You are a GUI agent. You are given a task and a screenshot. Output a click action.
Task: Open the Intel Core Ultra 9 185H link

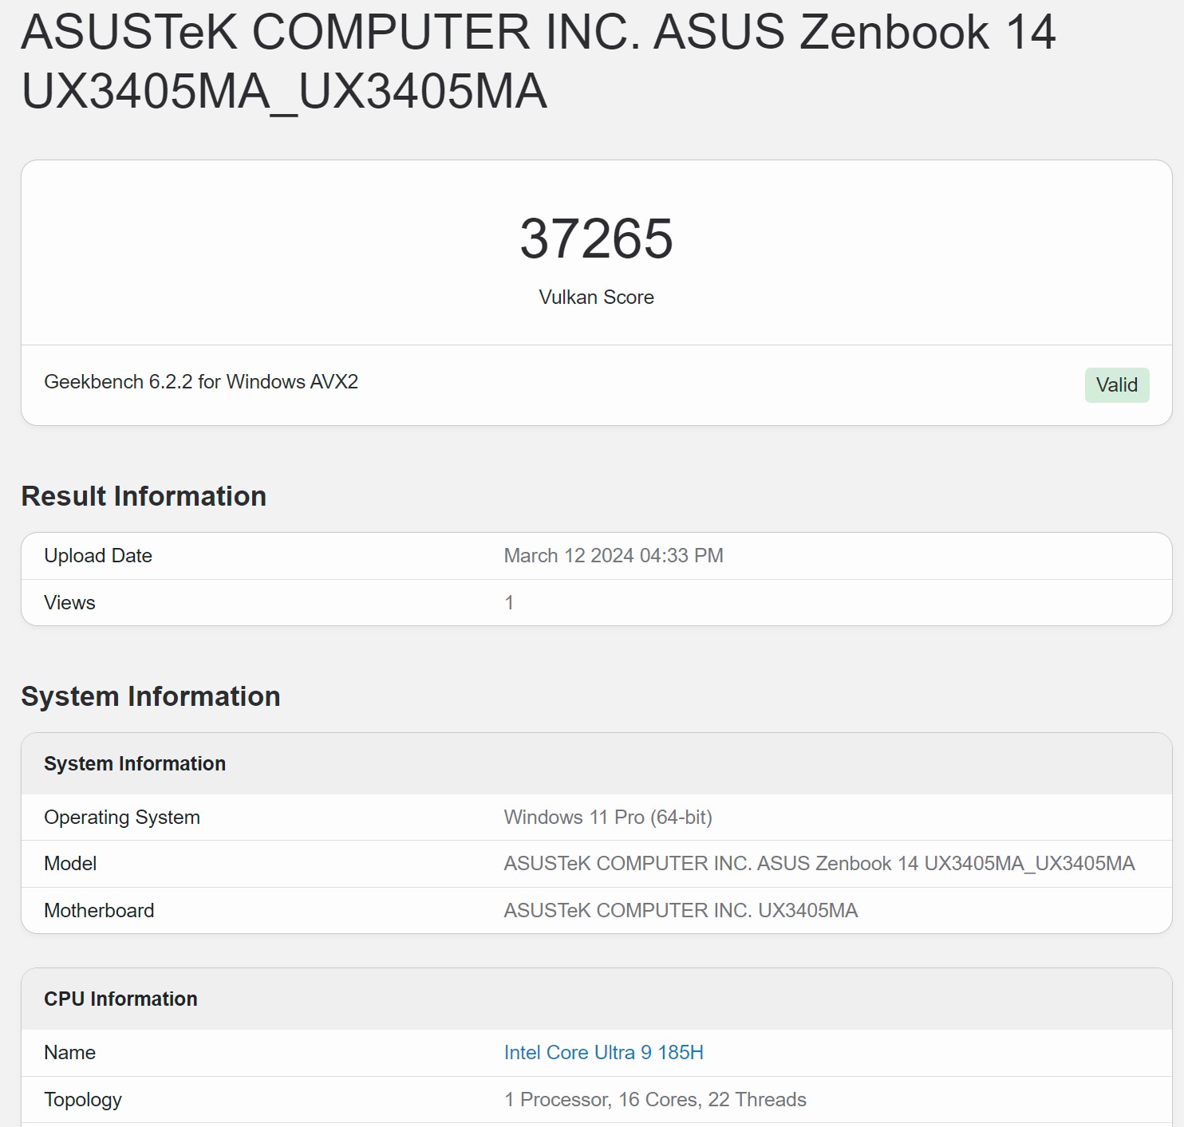(x=603, y=1053)
